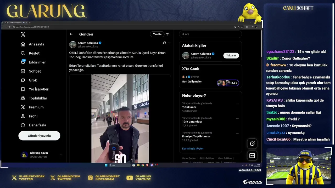The height and width of the screenshot is (188, 335).
Task: Open reply filter sliders icon beside Yanıtla
Action: [x=167, y=34]
